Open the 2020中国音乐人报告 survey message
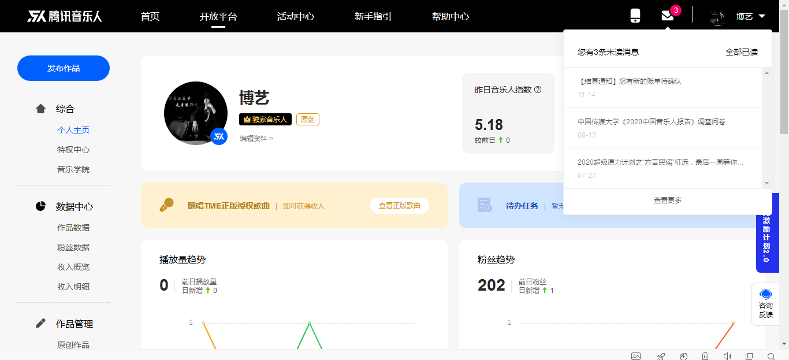This screenshot has width=789, height=360. pyautogui.click(x=663, y=128)
